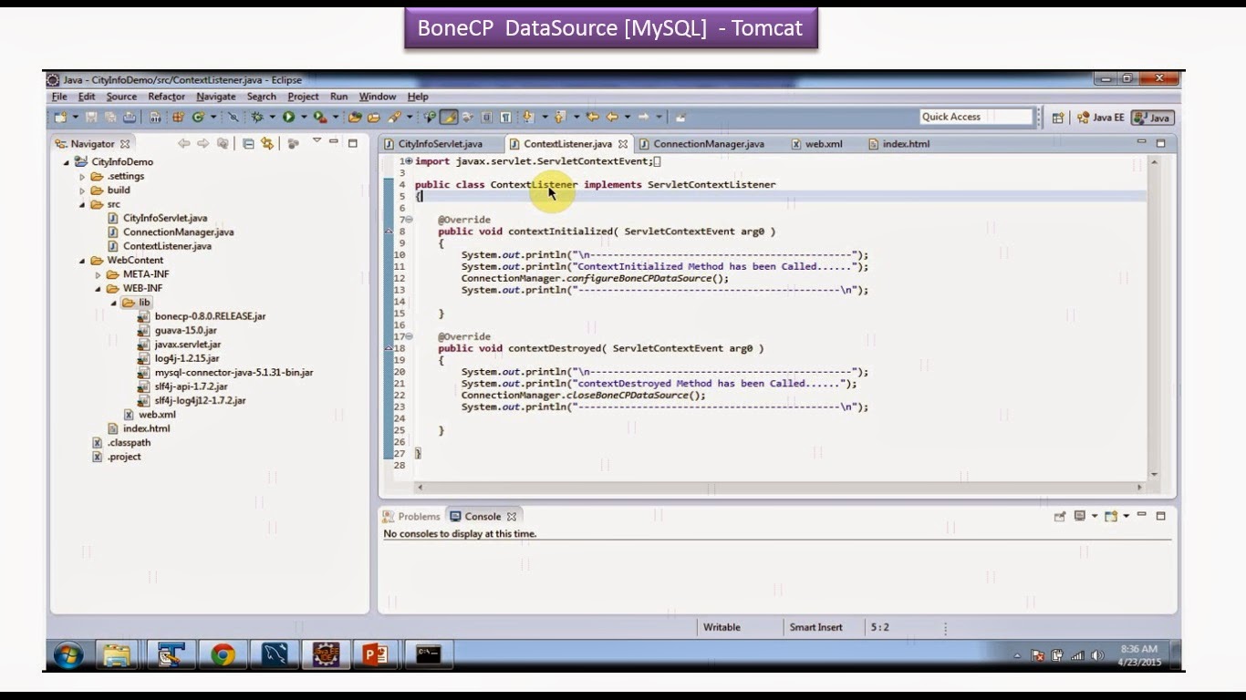Switch to the Java perspective button
1246x700 pixels.
pyautogui.click(x=1152, y=118)
